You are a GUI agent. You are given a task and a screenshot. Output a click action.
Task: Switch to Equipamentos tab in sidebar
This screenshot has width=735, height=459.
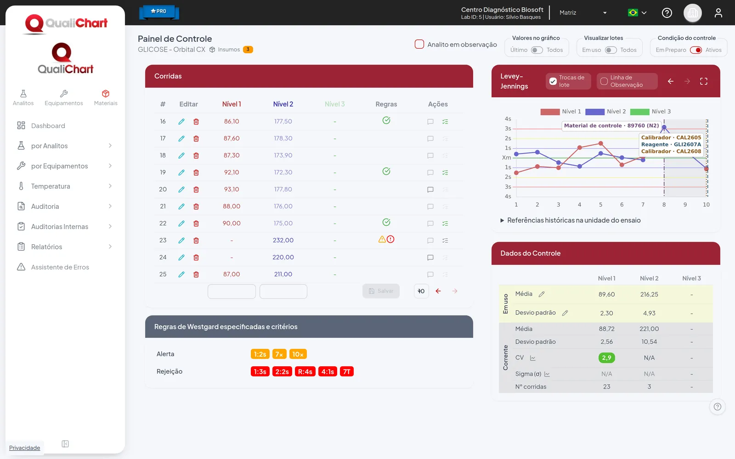click(x=64, y=98)
